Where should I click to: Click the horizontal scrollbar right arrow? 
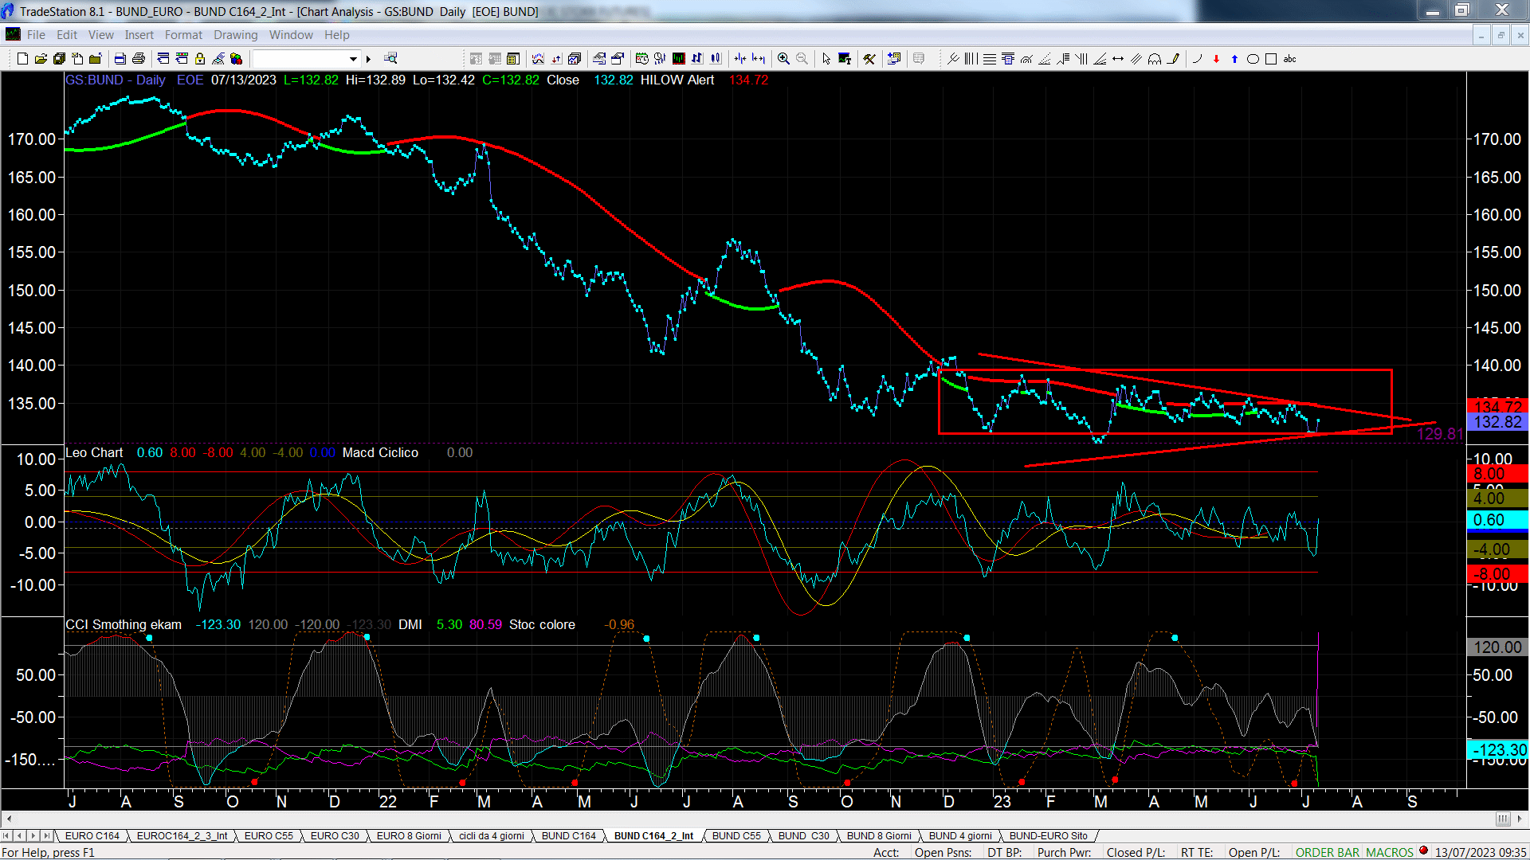pos(1520,819)
